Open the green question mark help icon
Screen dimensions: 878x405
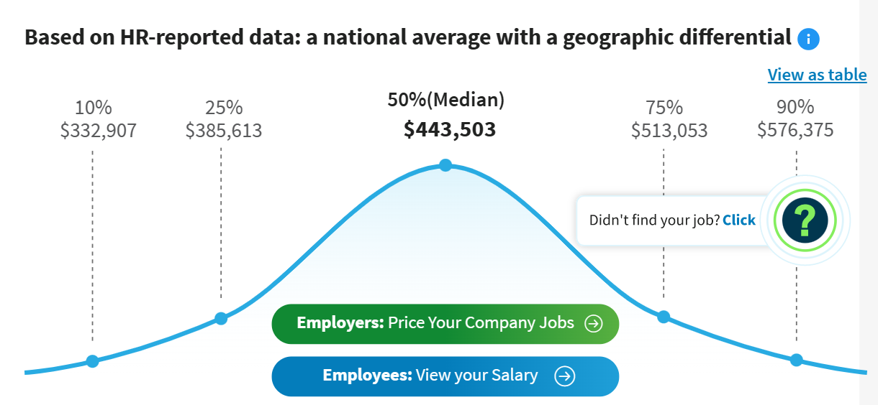point(805,220)
